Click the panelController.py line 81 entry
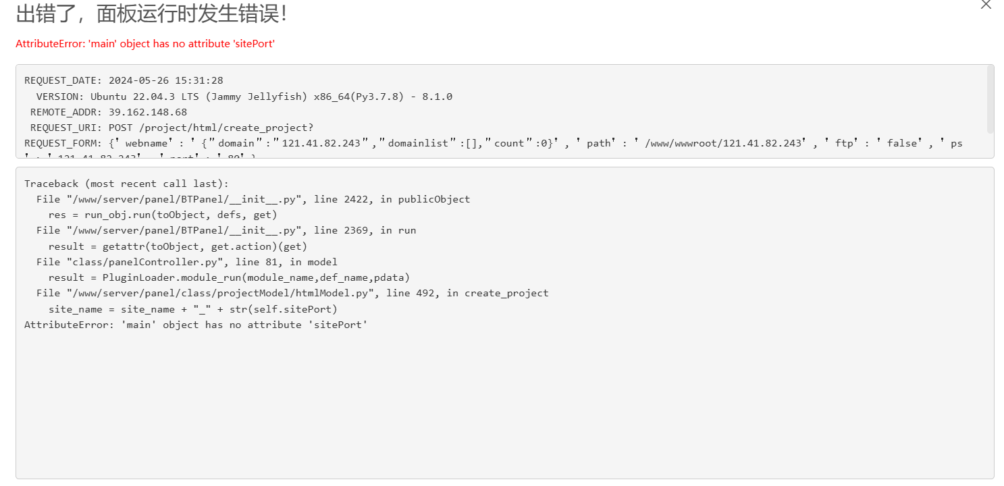Viewport: 1004px width, 486px height. coord(187,262)
